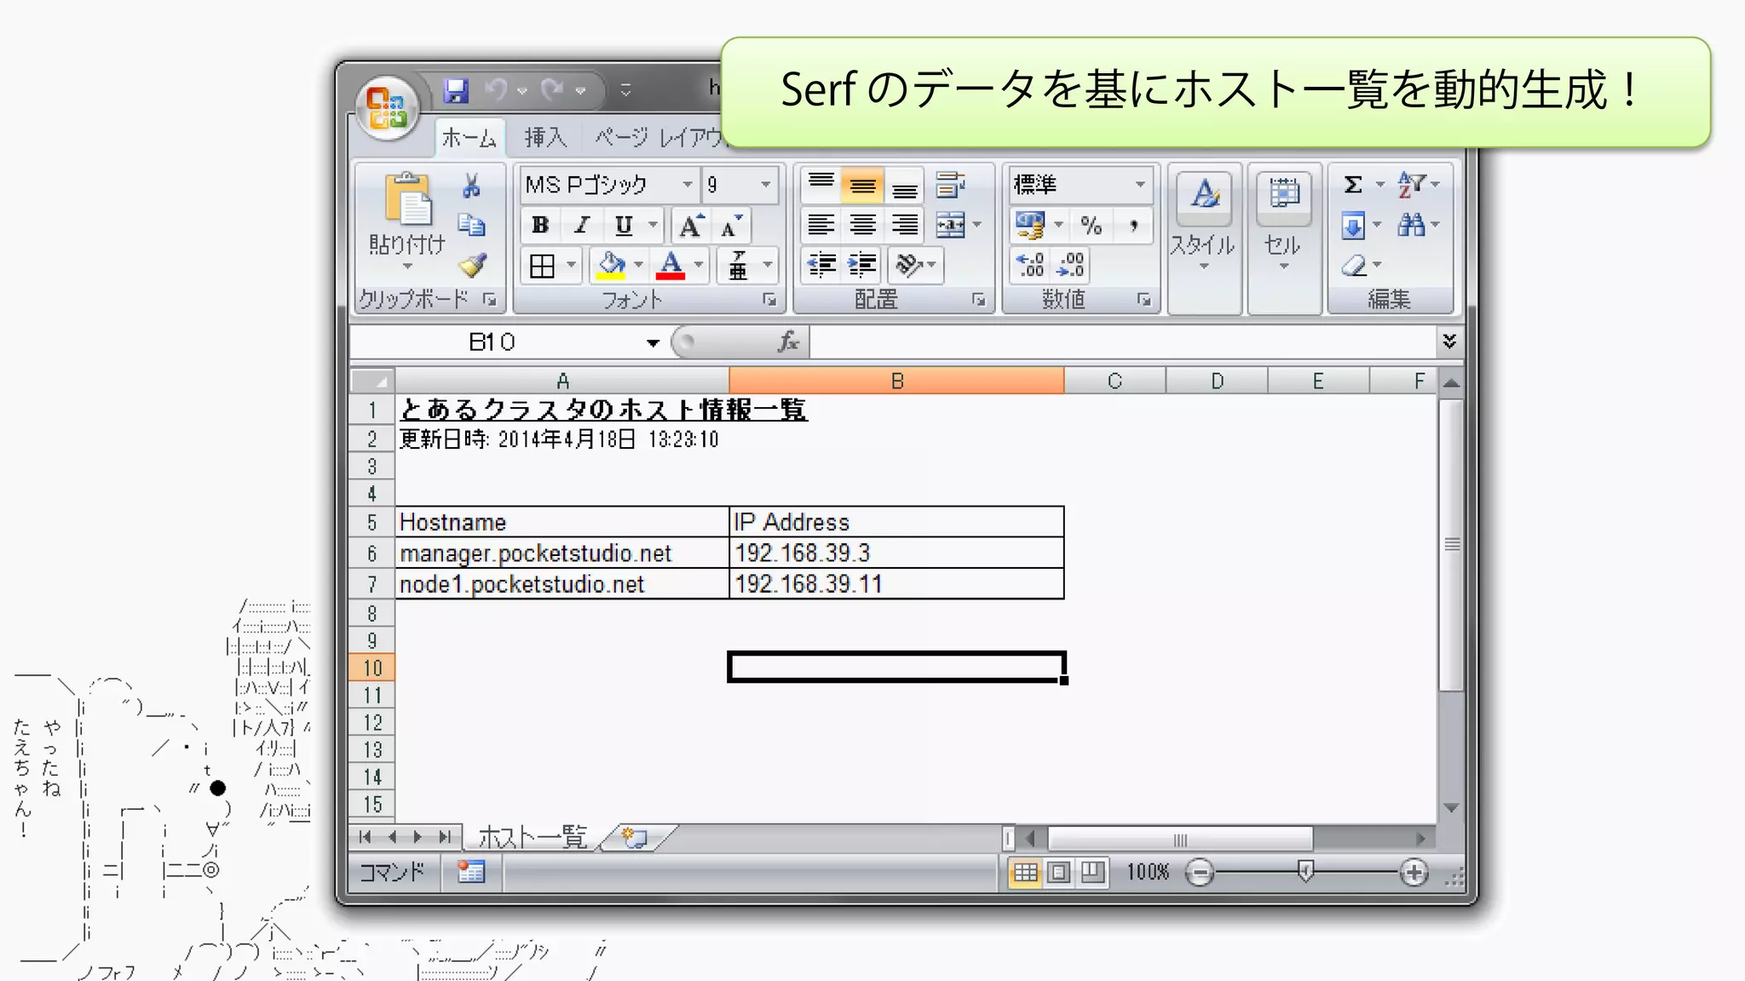Click the Redo icon
Screen dimensions: 1745x981
coord(553,89)
